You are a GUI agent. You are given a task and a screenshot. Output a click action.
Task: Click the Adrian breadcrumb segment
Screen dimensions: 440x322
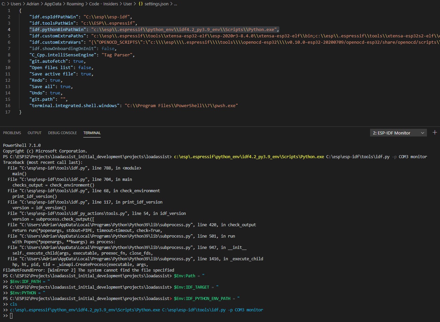click(x=33, y=4)
